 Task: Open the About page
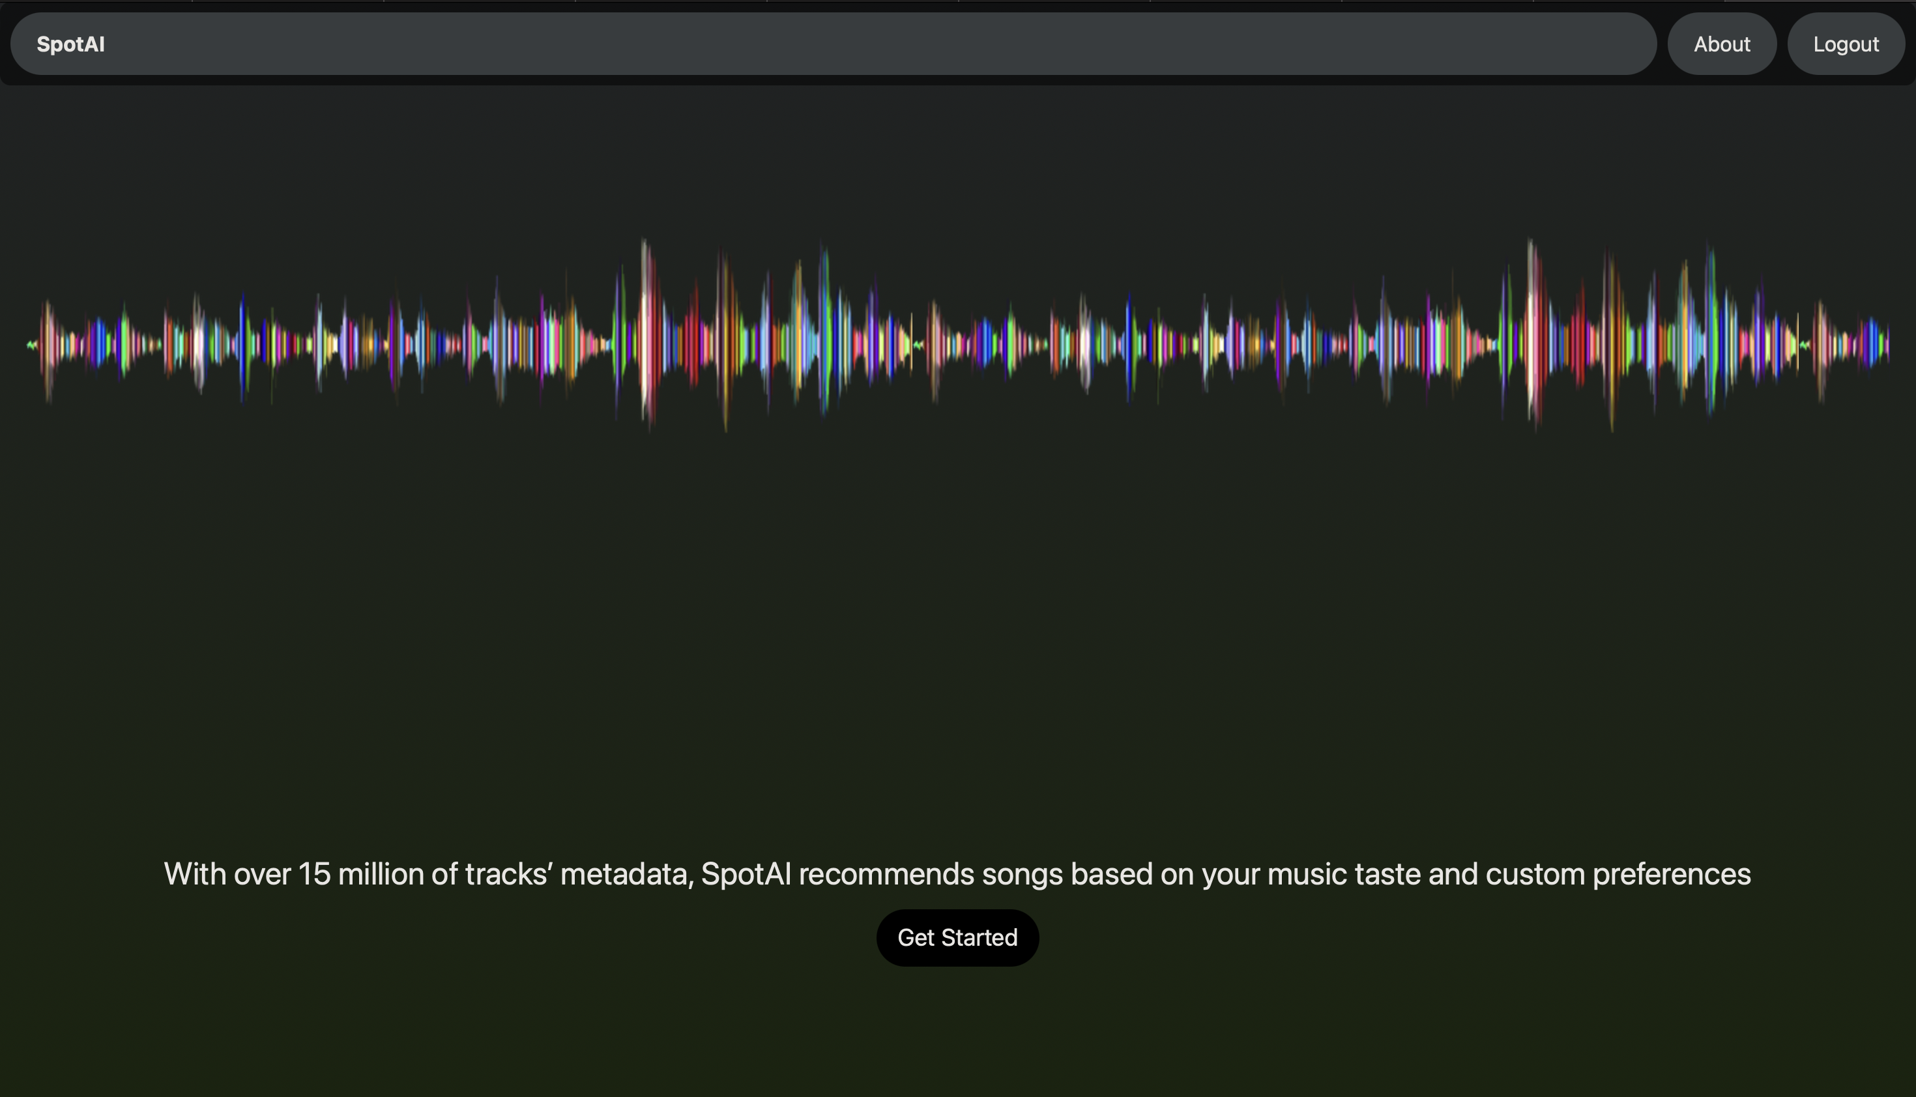point(1721,44)
